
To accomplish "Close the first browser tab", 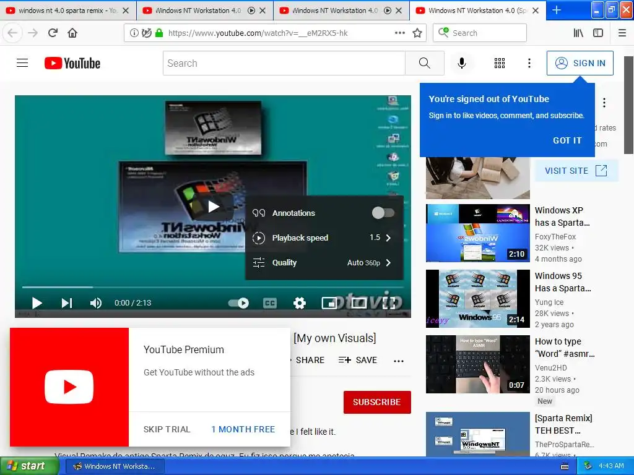I will pyautogui.click(x=126, y=11).
